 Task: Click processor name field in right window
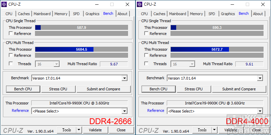(215, 103)
